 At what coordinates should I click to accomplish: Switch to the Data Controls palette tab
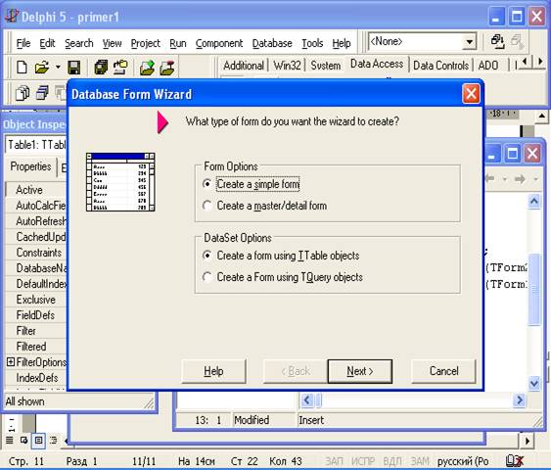coord(440,66)
